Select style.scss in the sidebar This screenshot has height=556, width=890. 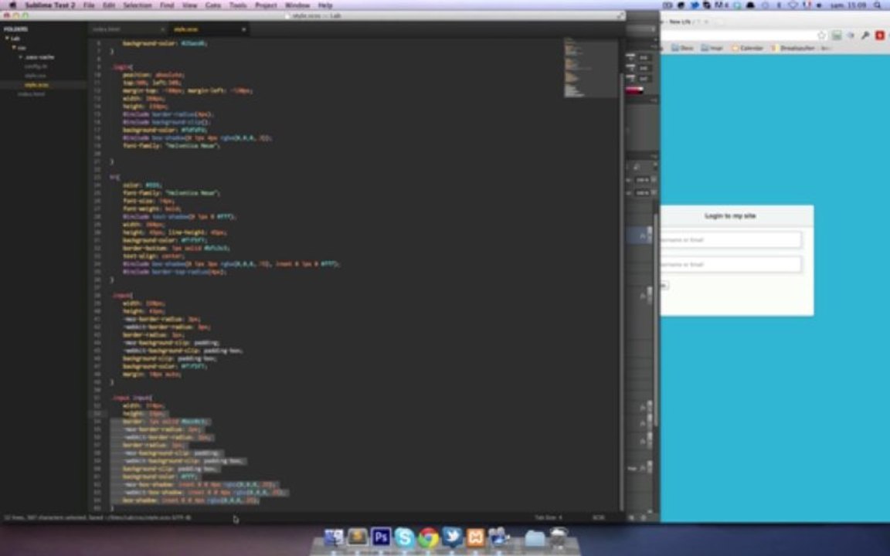click(x=36, y=85)
